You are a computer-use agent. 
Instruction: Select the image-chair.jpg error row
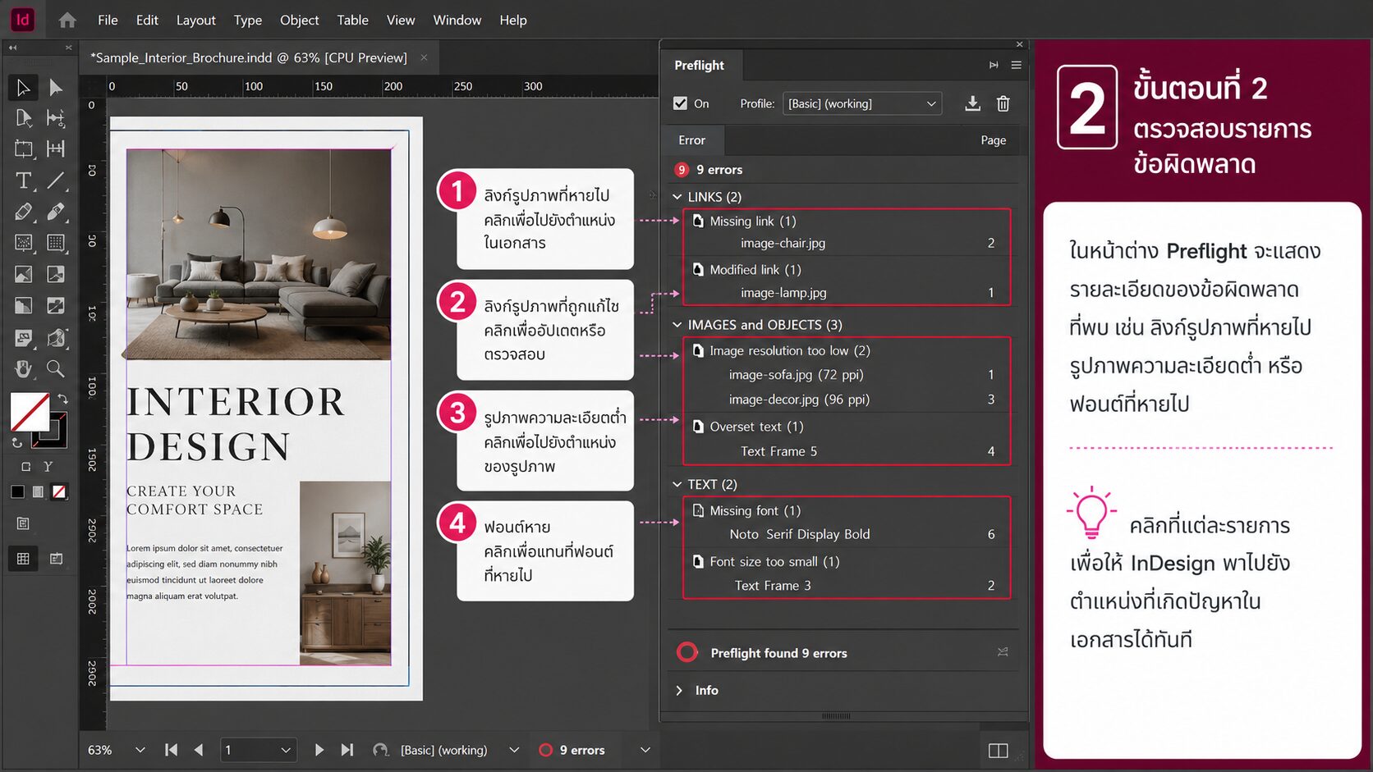[846, 243]
